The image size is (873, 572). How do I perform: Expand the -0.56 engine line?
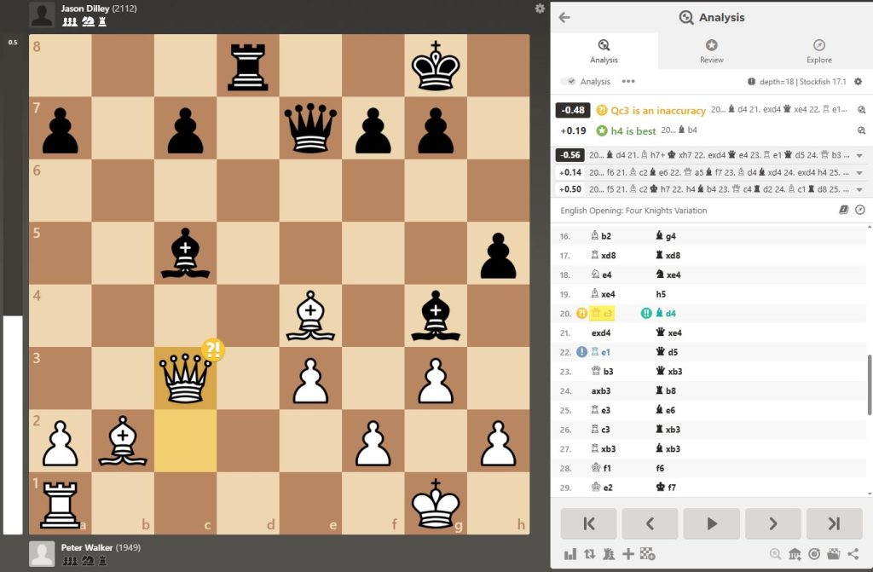[859, 155]
